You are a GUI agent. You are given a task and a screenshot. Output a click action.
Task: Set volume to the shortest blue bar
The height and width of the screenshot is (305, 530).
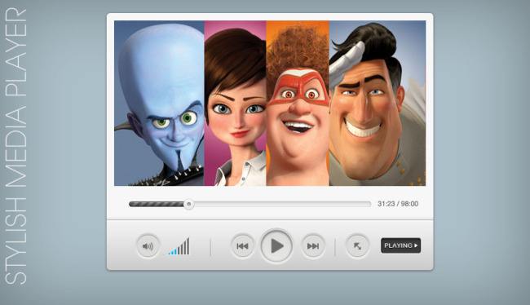pyautogui.click(x=170, y=253)
